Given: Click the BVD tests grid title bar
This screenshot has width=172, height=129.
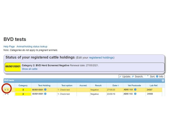Looking at the screenshot, I should pyautogui.click(x=84, y=80).
